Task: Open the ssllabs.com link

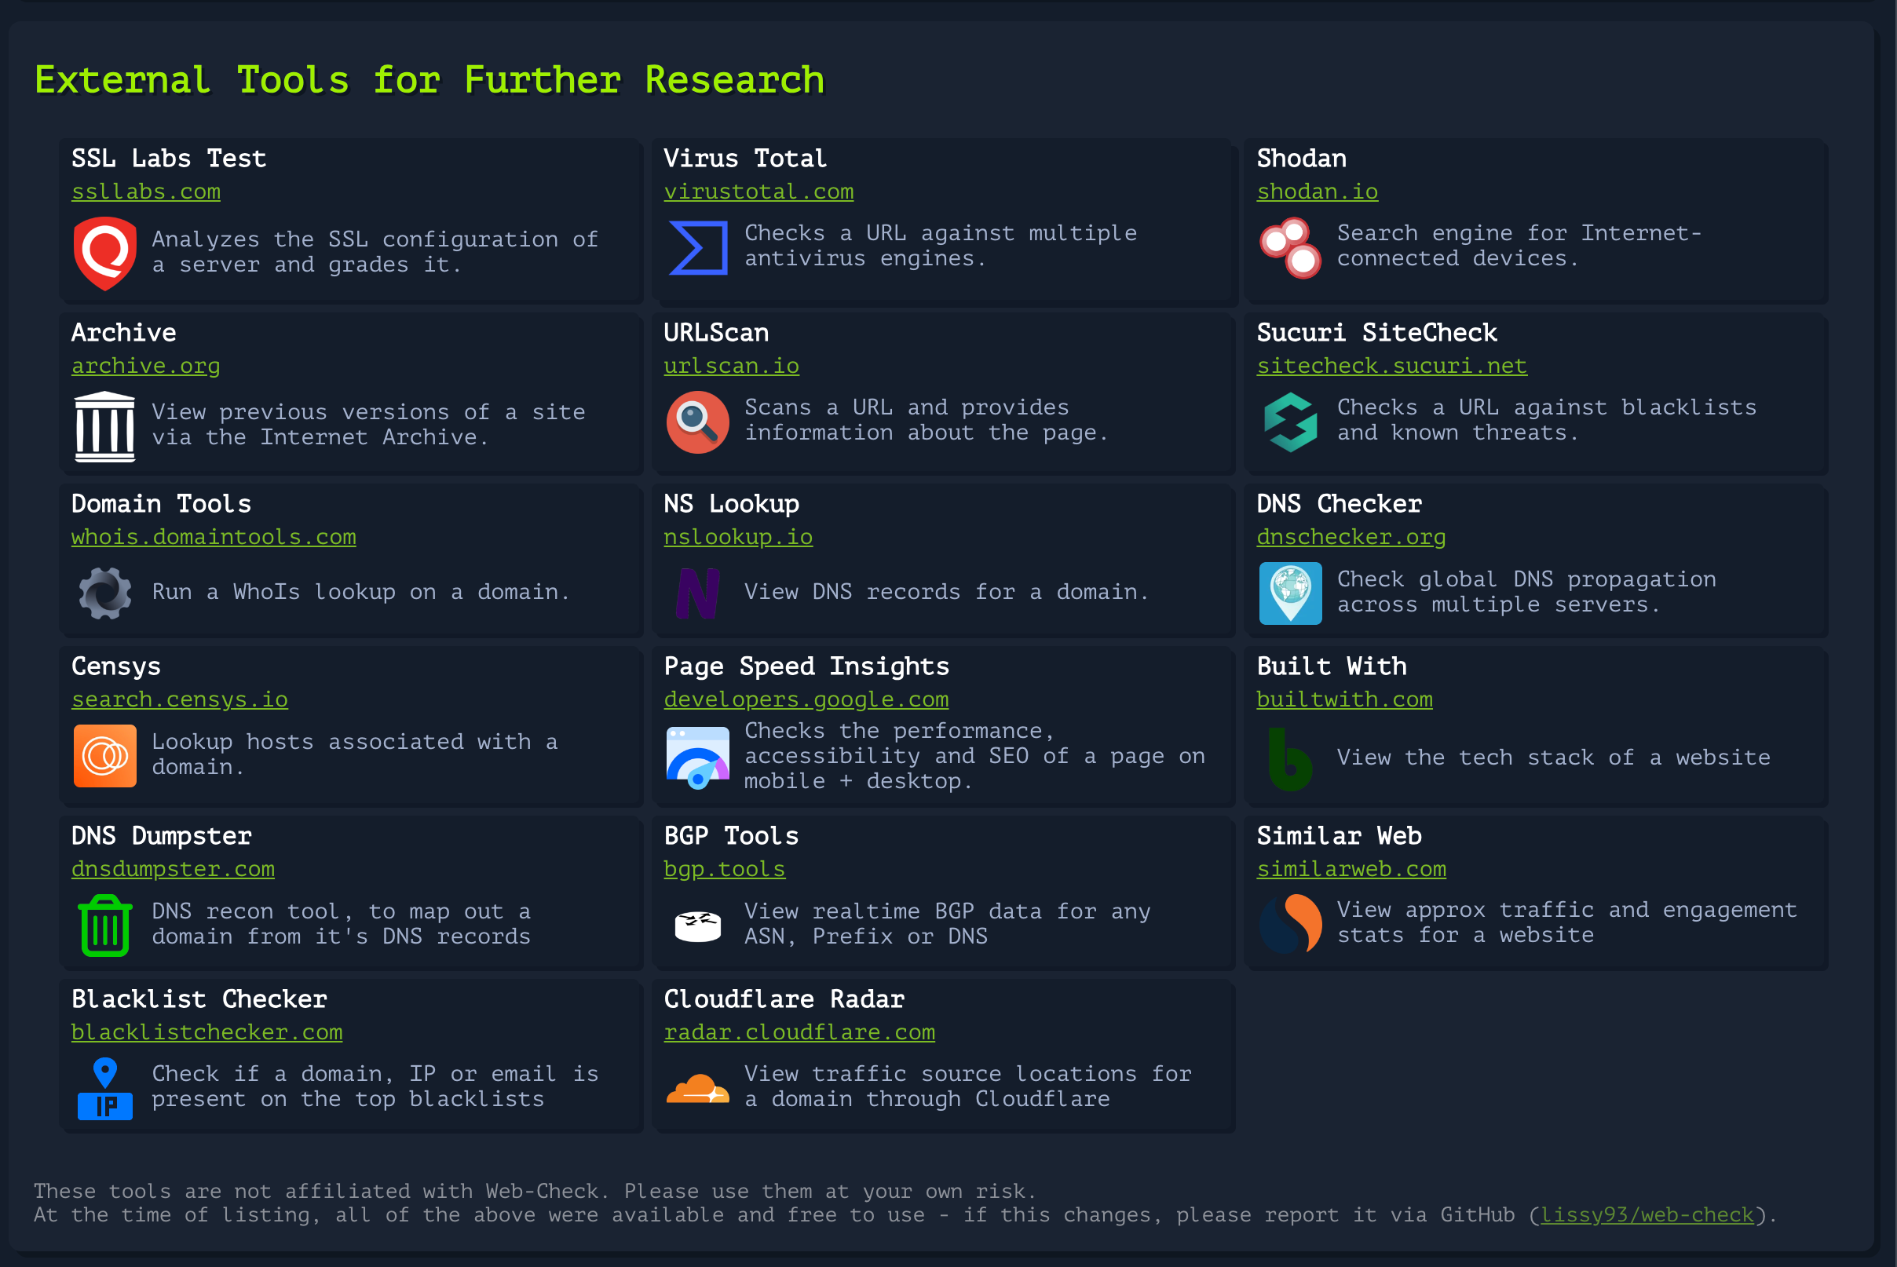Action: click(145, 192)
